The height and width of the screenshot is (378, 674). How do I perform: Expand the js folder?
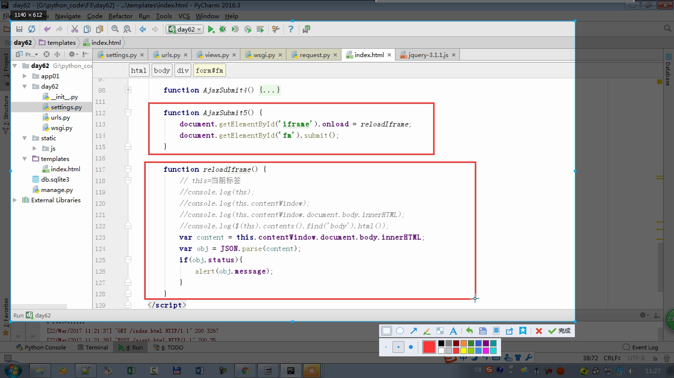(x=34, y=149)
